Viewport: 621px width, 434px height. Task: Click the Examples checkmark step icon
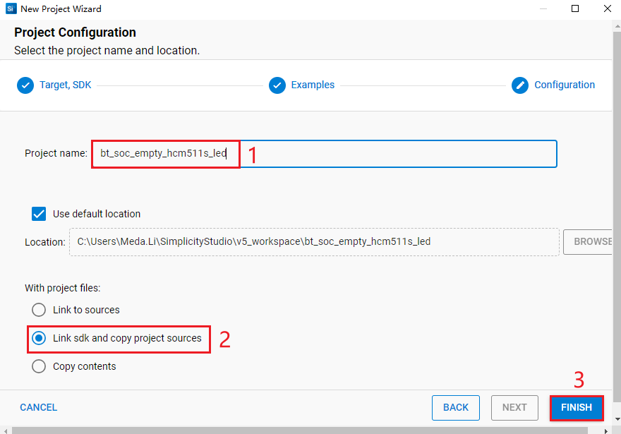(277, 85)
